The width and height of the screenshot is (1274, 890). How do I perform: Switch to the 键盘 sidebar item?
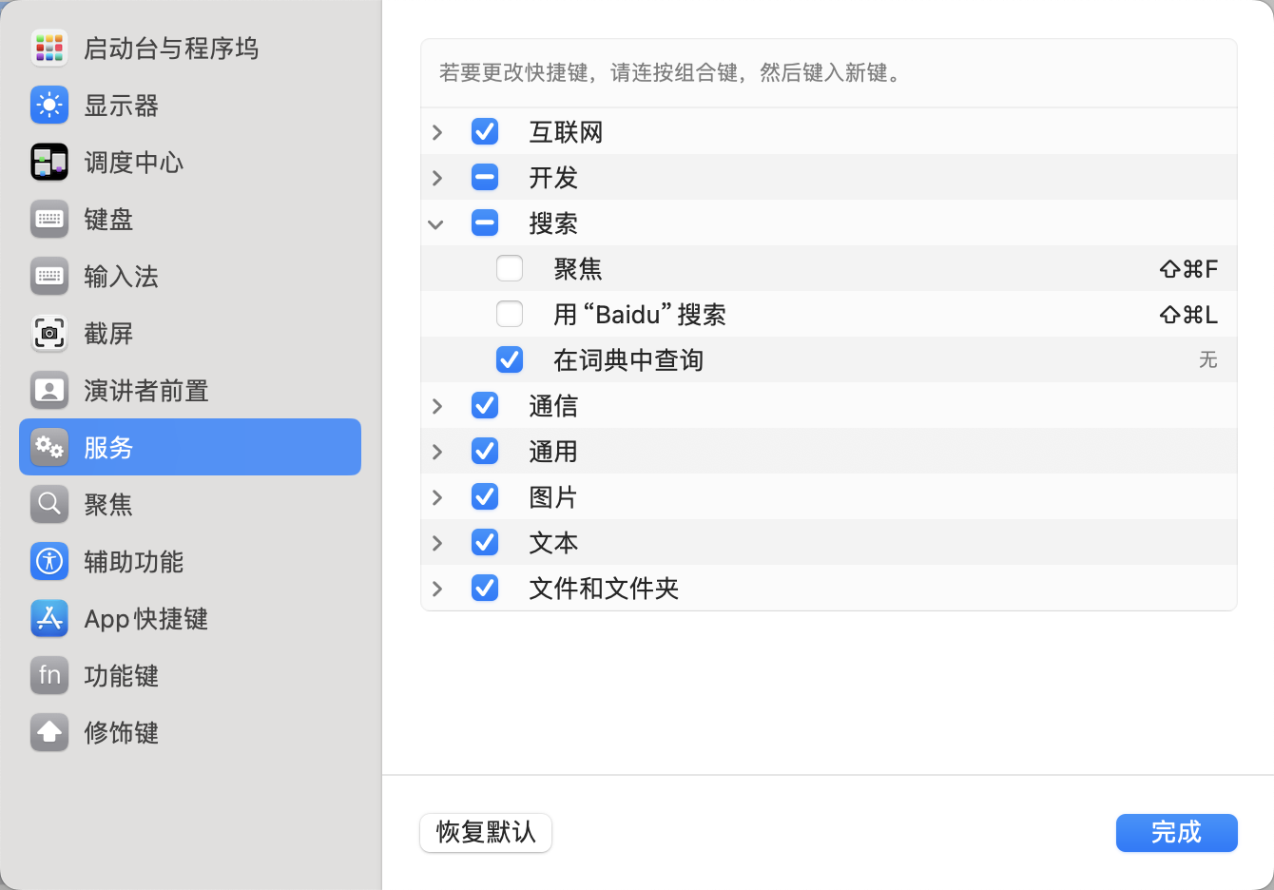[108, 220]
